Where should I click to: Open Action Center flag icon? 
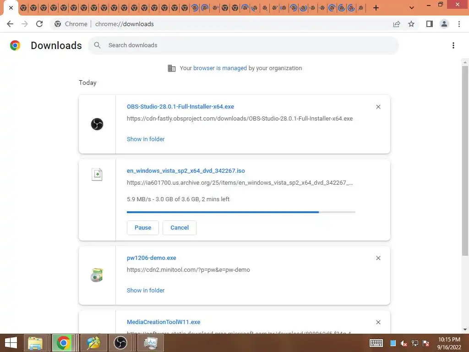pos(426,343)
